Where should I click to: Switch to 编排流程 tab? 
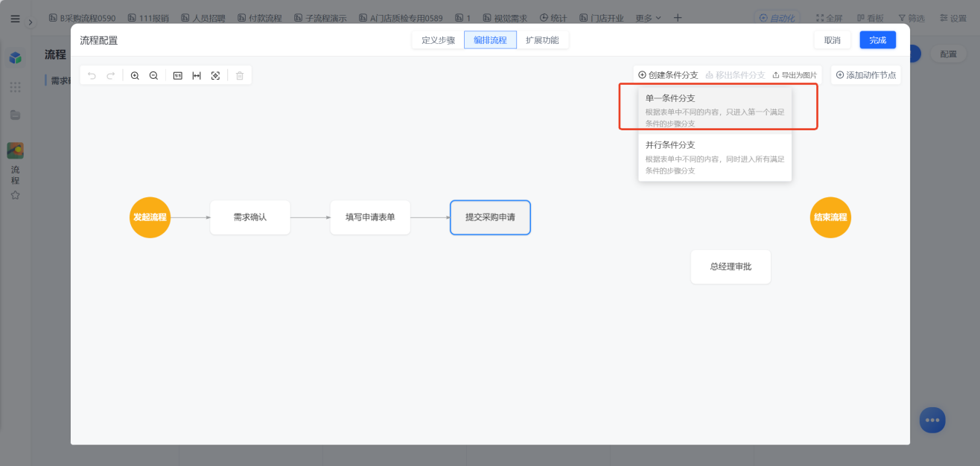point(490,40)
